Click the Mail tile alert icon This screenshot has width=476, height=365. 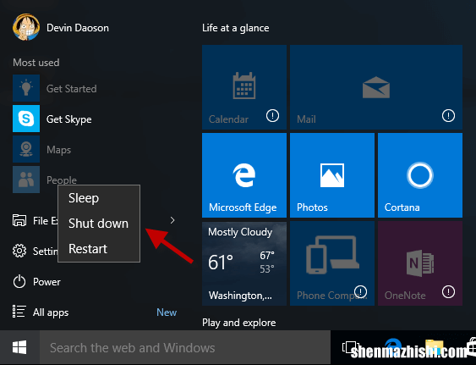point(448,115)
